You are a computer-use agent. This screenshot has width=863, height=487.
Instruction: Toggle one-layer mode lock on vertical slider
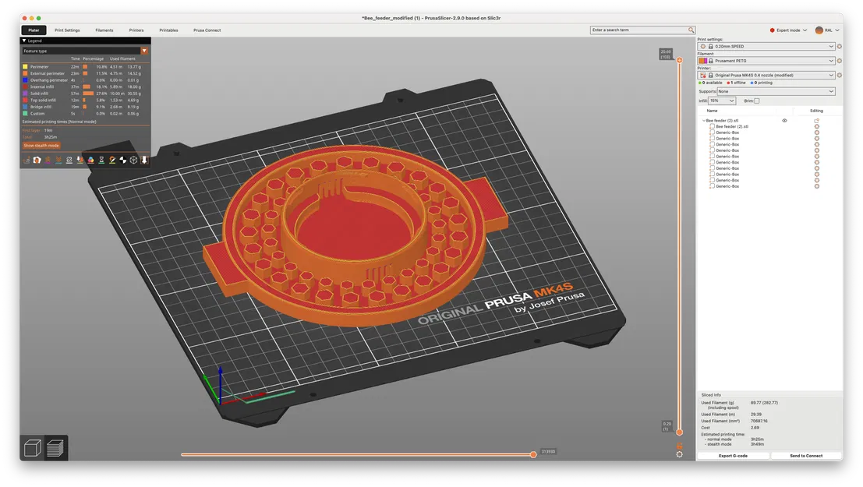tap(679, 446)
